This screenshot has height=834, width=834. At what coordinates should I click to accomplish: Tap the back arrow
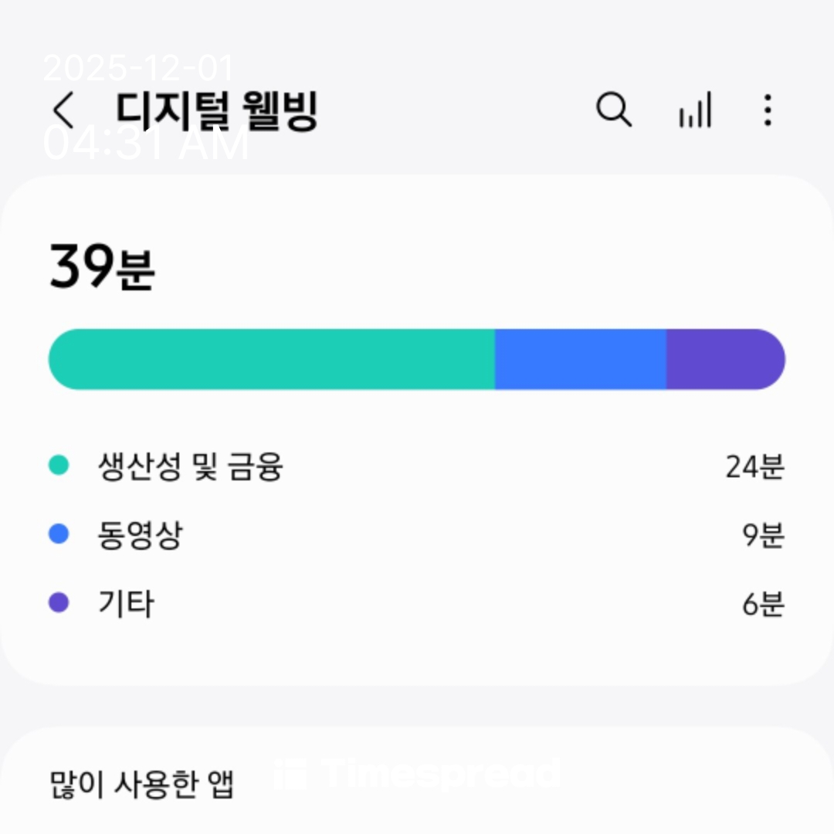click(64, 110)
